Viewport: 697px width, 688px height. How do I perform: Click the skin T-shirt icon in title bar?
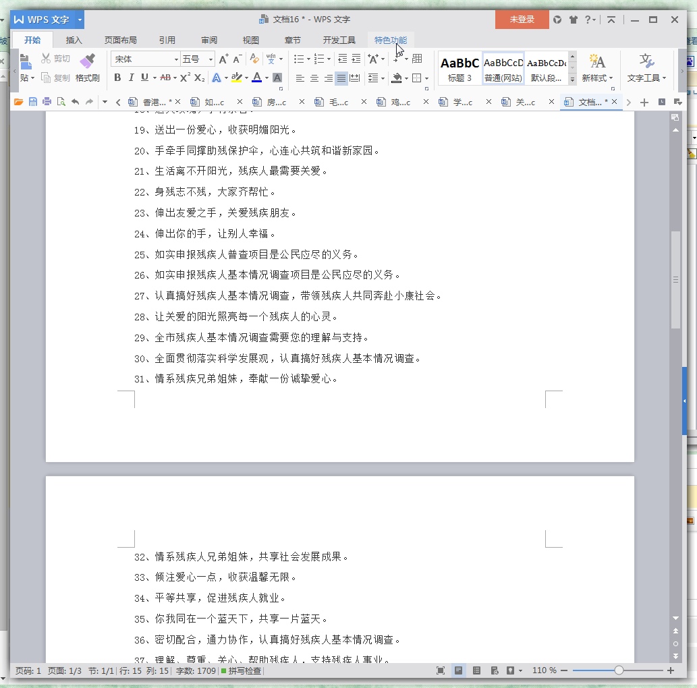point(574,20)
